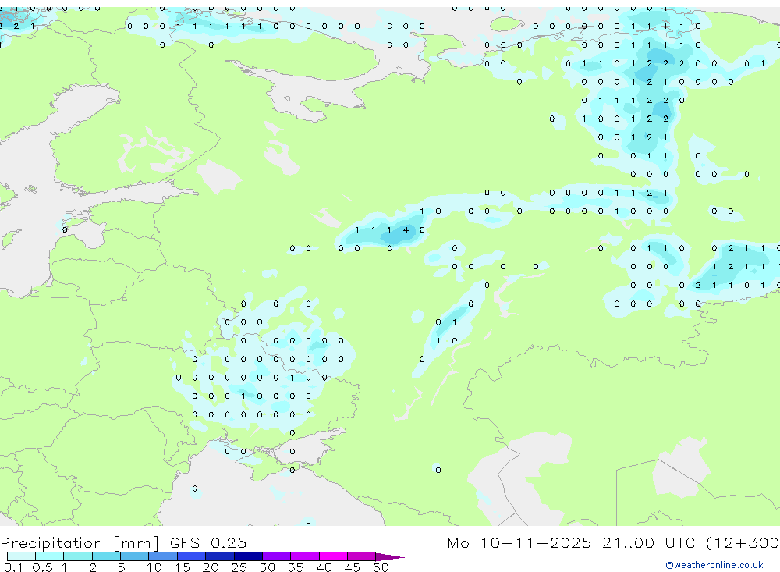Click the '25' legend scale label
The image size is (780, 572).
[x=239, y=567]
